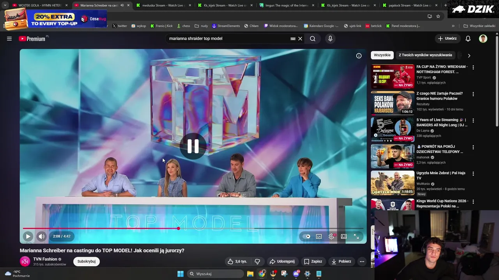Image resolution: width=499 pixels, height=280 pixels.
Task: Open options for Z czego NIE żartuje Pacześ
Action: point(473,94)
